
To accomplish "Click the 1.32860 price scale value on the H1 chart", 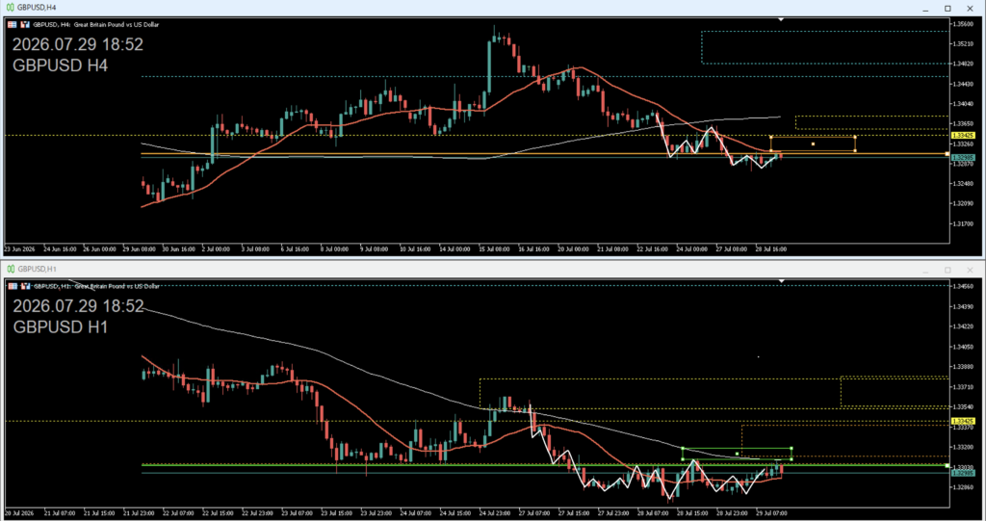I will (964, 487).
